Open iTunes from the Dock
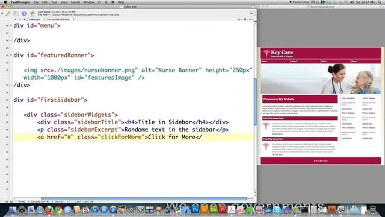The height and width of the screenshot is (217, 385). point(94,210)
